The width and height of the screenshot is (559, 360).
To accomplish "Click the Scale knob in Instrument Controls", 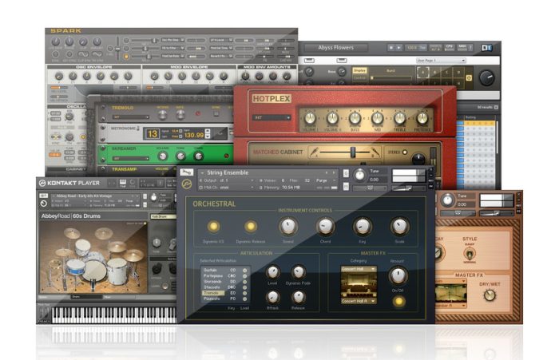I will pos(399,227).
